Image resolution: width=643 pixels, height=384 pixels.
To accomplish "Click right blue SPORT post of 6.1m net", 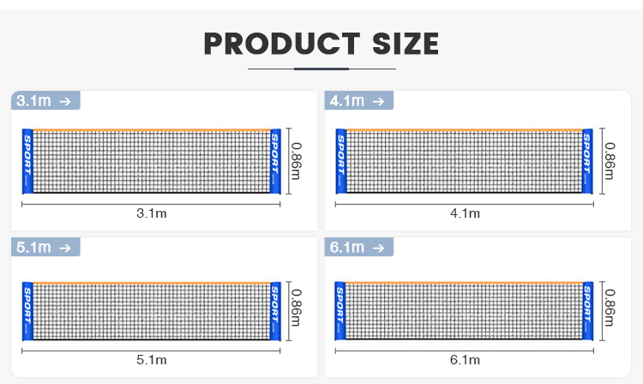I will click(587, 311).
